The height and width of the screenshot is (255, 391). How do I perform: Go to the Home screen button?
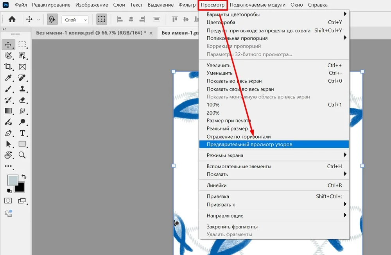click(12, 19)
